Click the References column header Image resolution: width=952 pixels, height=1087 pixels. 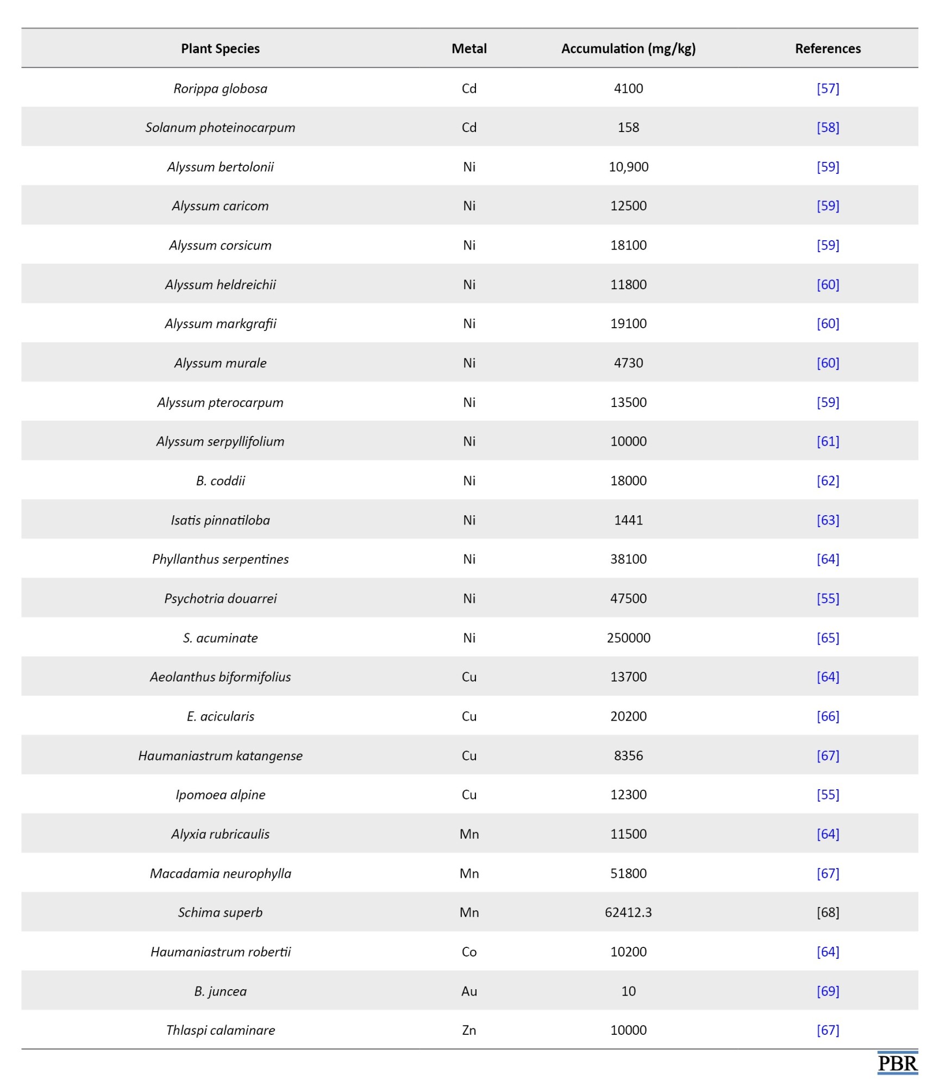[828, 48]
